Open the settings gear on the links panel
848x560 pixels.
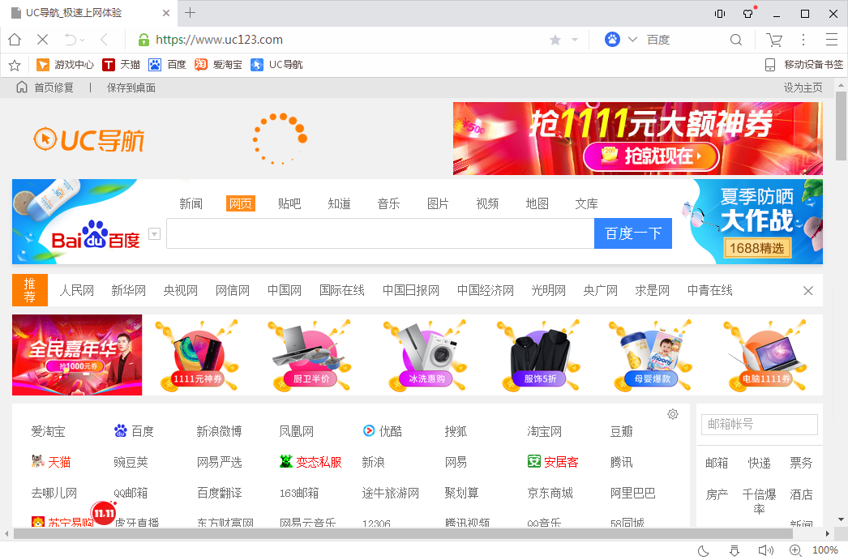click(x=673, y=414)
